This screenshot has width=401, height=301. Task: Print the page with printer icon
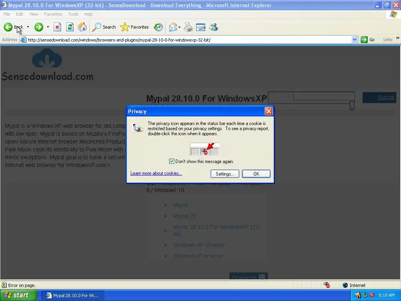[188, 27]
